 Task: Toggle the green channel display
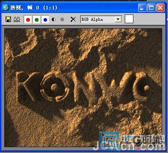pos(37,20)
